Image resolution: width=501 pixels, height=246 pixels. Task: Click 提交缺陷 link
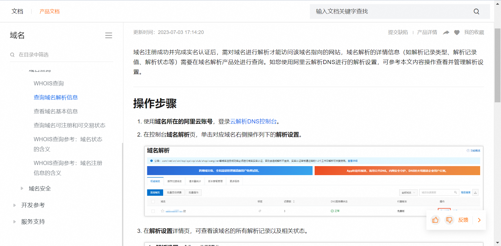(398, 32)
